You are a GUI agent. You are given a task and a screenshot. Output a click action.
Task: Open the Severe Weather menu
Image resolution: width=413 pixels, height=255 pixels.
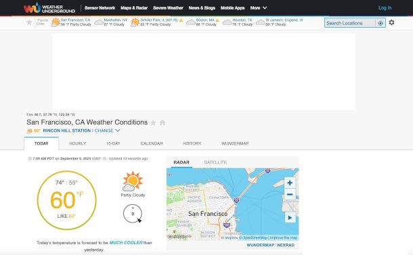tap(168, 8)
